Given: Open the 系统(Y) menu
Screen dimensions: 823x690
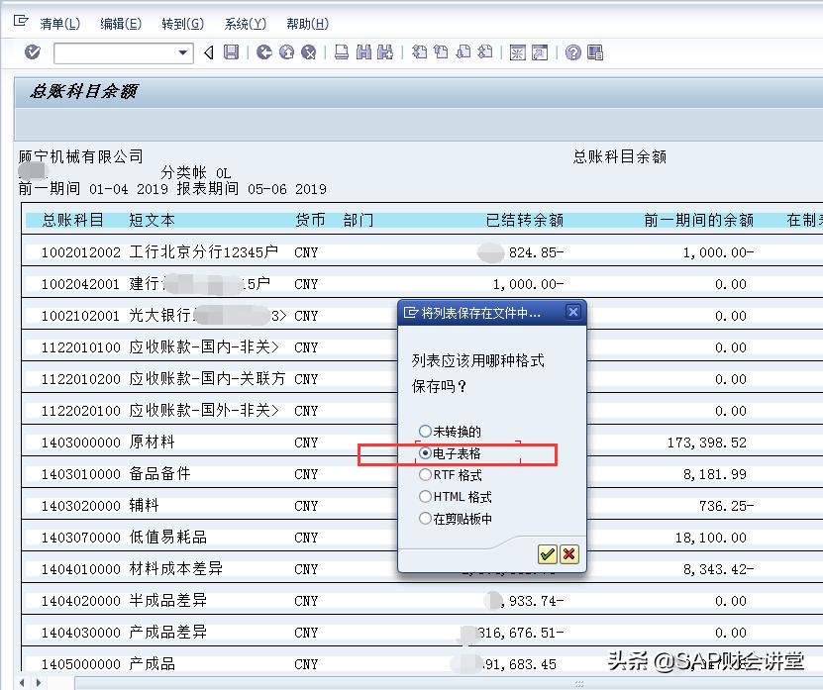Looking at the screenshot, I should click(244, 23).
